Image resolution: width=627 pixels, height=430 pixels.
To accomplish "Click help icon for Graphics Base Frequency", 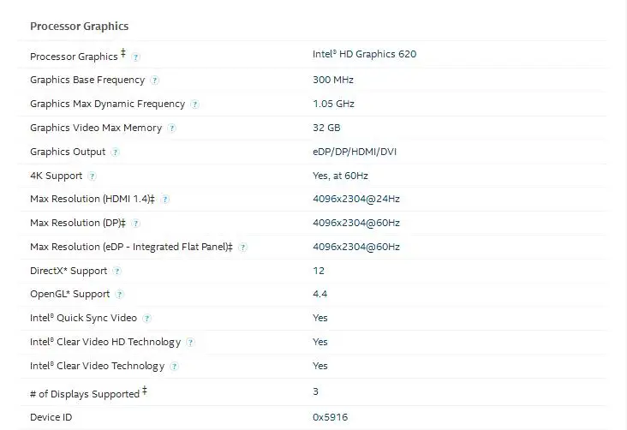I will click(x=154, y=81).
